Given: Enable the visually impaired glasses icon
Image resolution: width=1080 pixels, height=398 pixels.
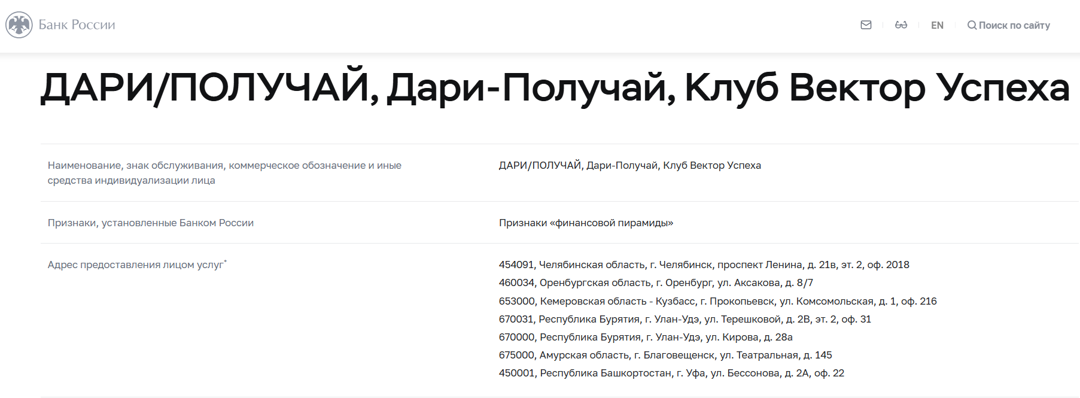Looking at the screenshot, I should point(901,25).
